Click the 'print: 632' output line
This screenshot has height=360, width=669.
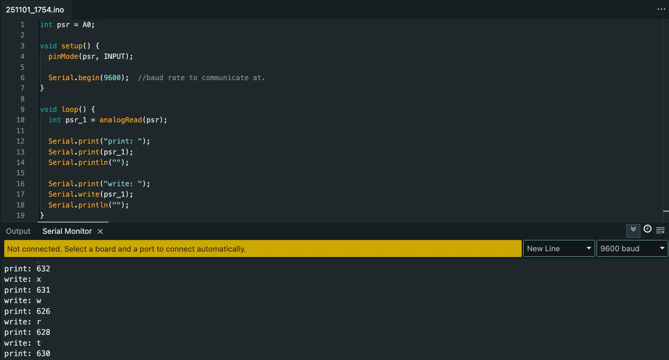[27, 269]
